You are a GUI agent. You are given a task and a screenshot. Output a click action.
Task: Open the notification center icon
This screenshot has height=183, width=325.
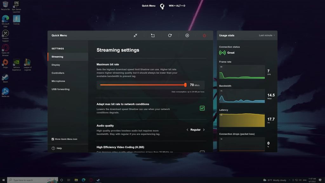(x=320, y=180)
